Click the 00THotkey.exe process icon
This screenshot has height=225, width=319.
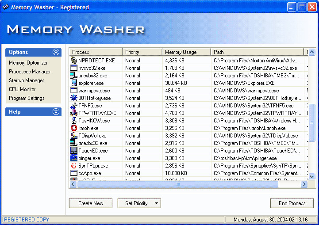pyautogui.click(x=74, y=98)
